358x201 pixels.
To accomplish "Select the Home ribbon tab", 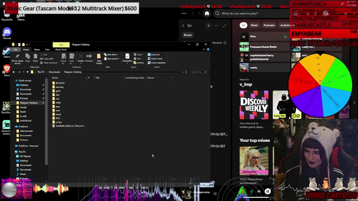I will pos(26,50).
